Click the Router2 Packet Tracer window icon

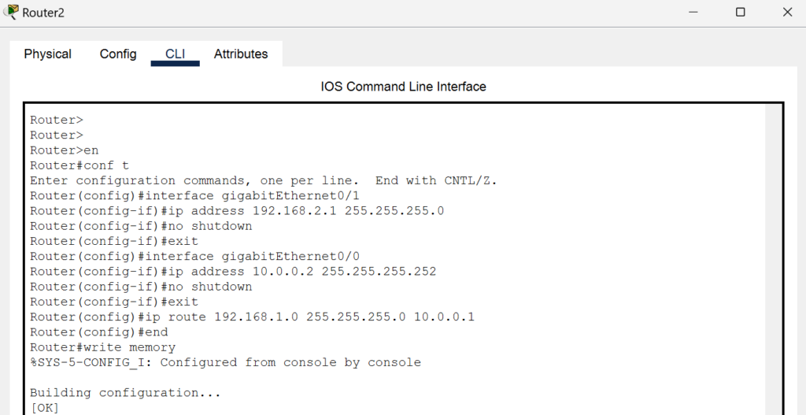11,12
